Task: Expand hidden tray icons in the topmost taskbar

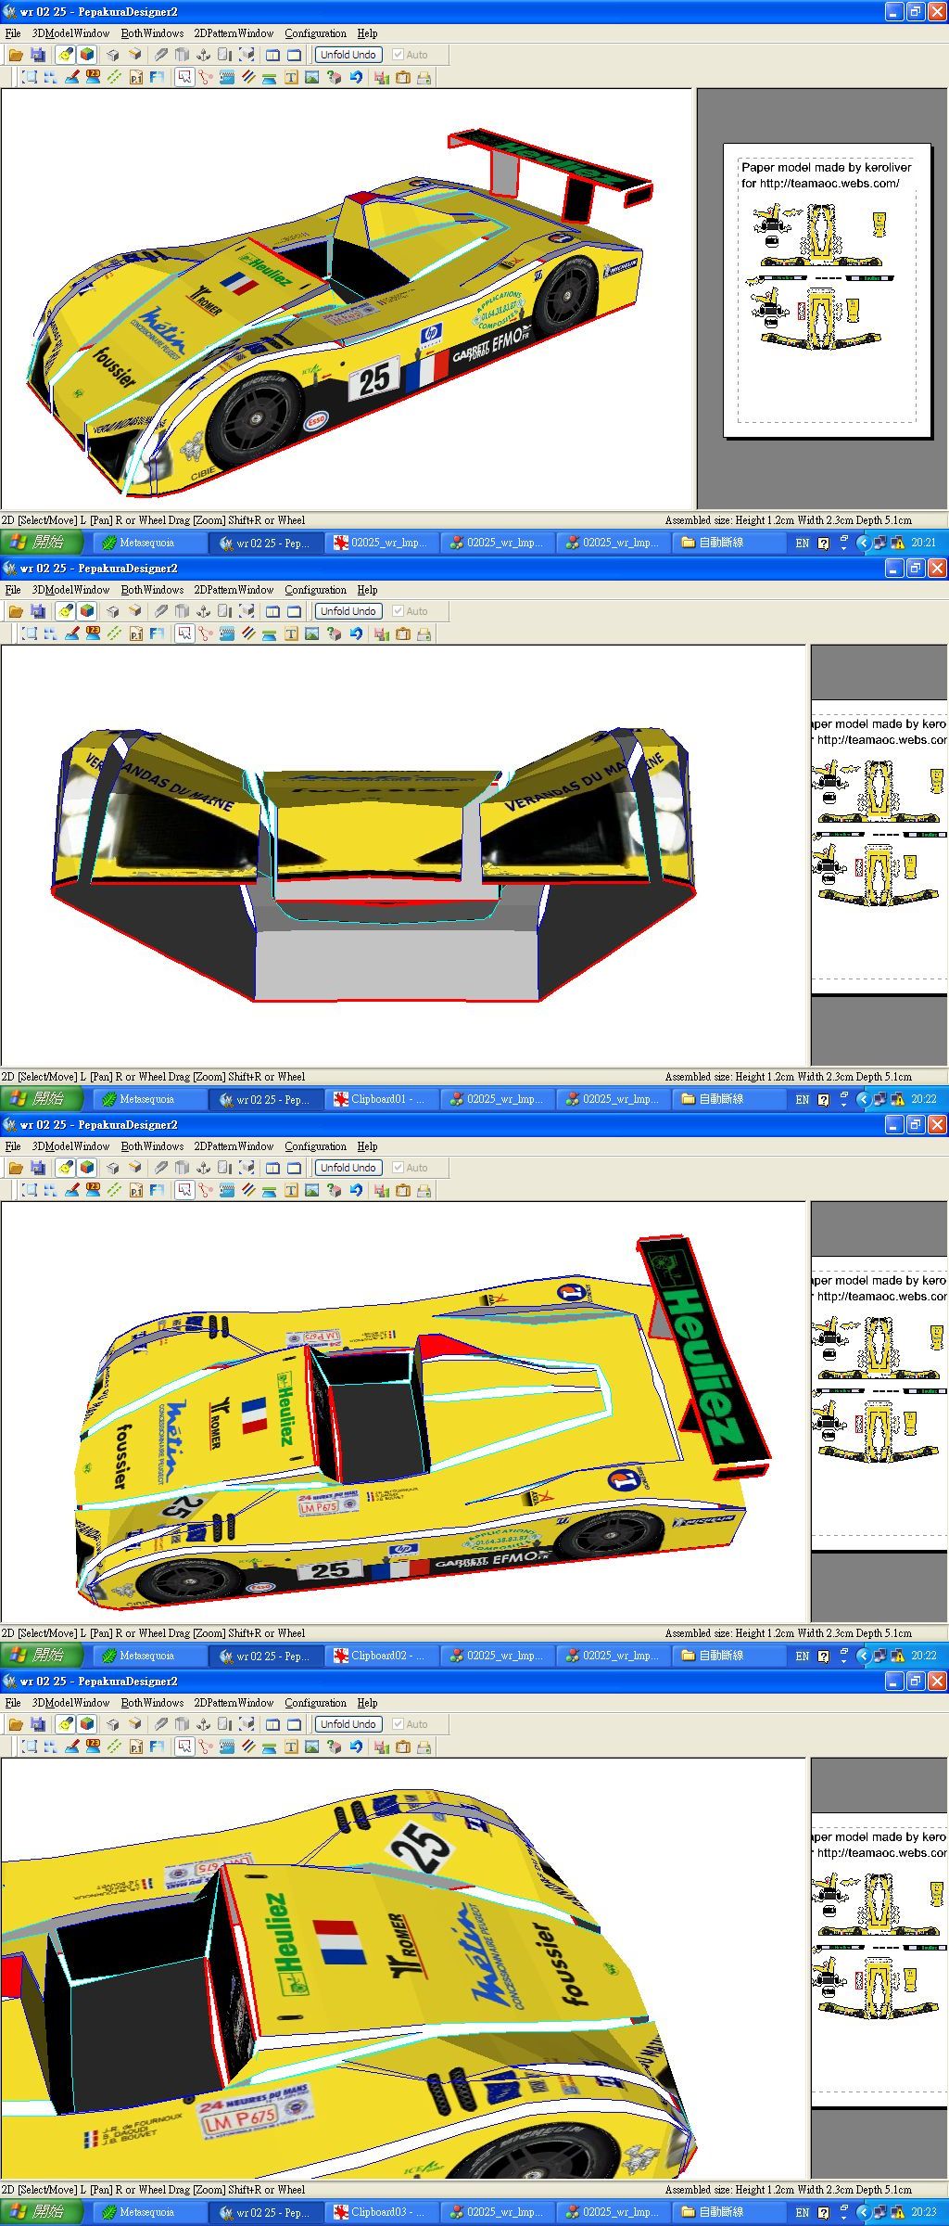Action: point(863,543)
